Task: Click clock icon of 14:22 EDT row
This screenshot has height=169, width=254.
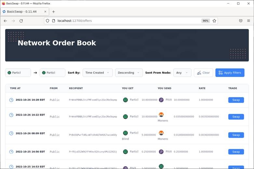Action: pyautogui.click(x=11, y=115)
